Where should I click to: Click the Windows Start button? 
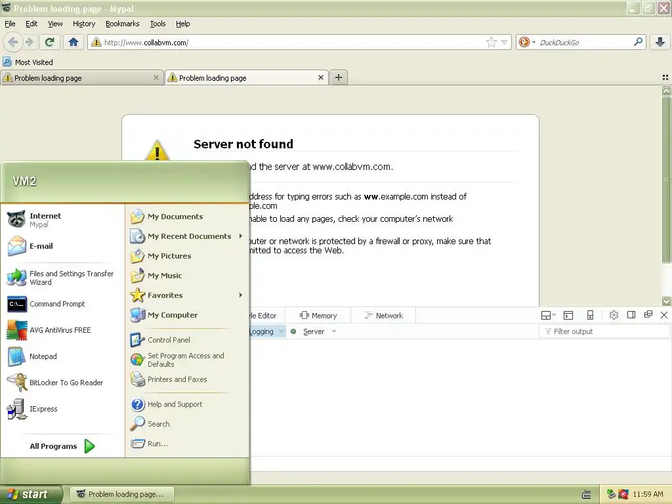pyautogui.click(x=30, y=494)
